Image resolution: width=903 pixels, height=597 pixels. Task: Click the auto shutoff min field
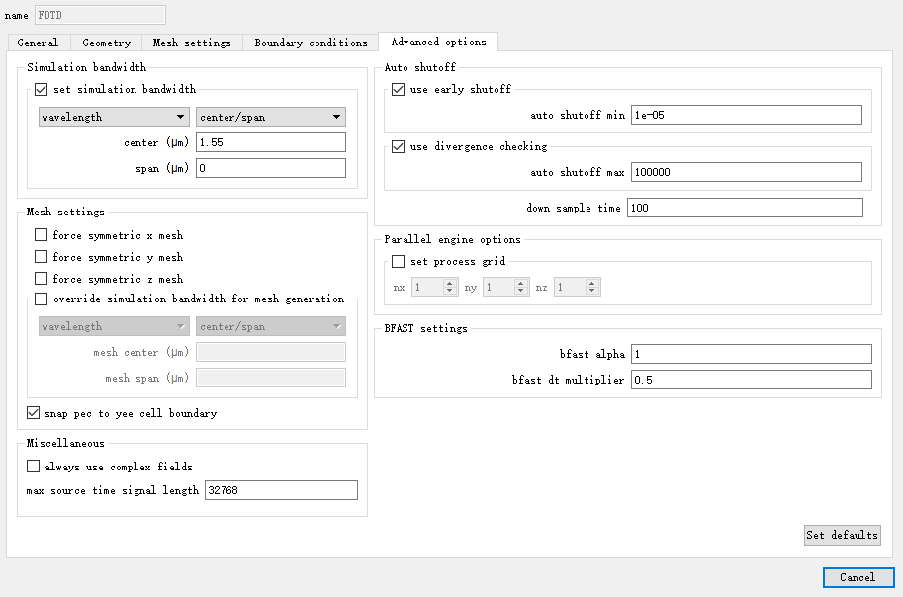pyautogui.click(x=747, y=115)
